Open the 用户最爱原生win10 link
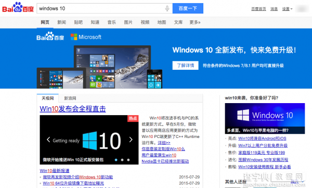 [x=159, y=155]
